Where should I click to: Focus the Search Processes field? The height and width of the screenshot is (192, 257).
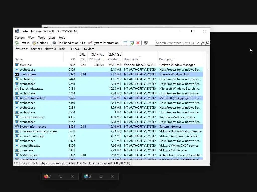[x=175, y=43]
